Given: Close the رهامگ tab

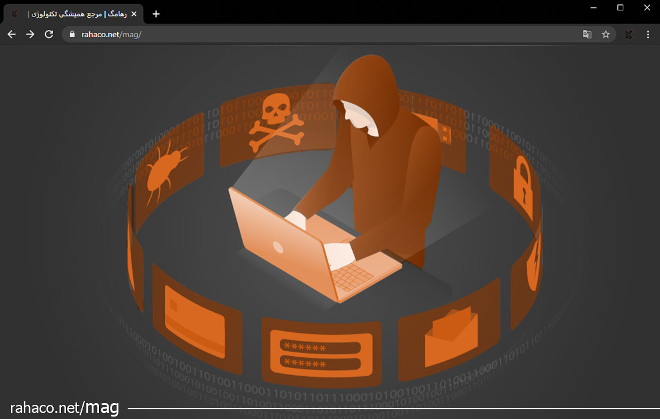Looking at the screenshot, I should pos(134,14).
